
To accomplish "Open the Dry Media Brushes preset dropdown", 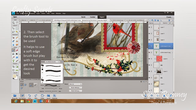I will coord(52,62).
